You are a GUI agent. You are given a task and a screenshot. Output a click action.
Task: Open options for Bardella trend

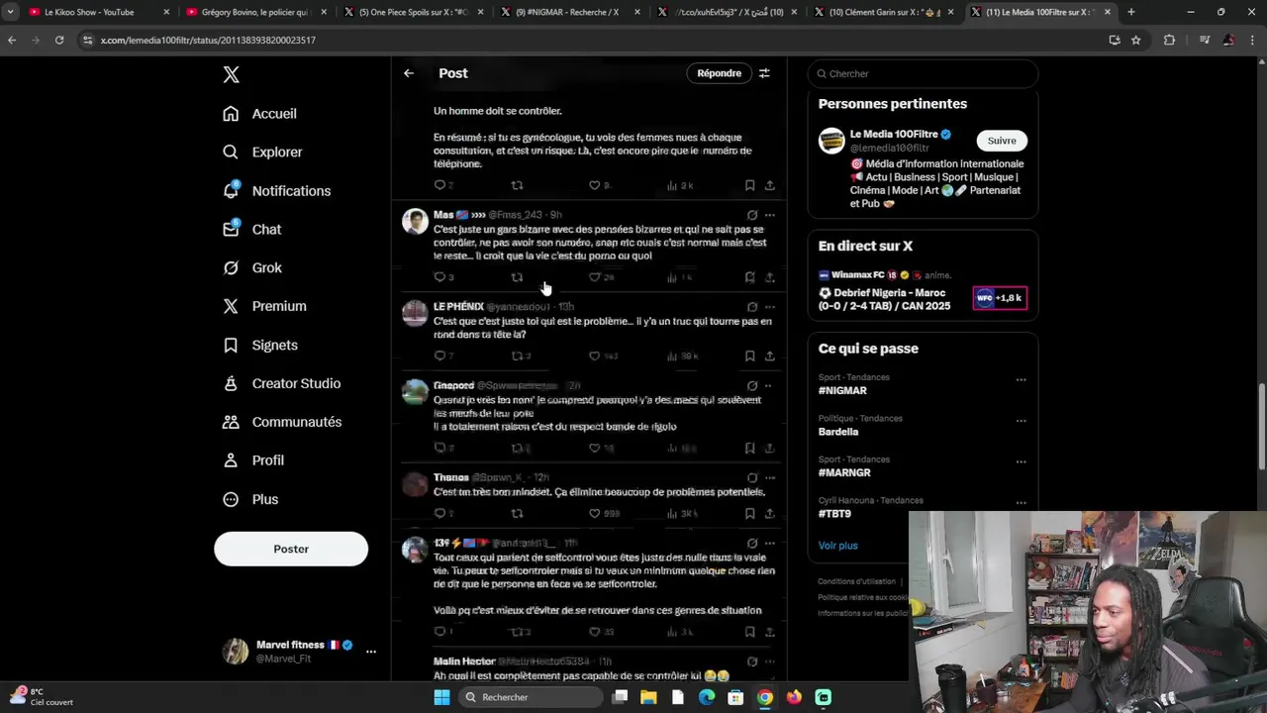[1021, 421]
